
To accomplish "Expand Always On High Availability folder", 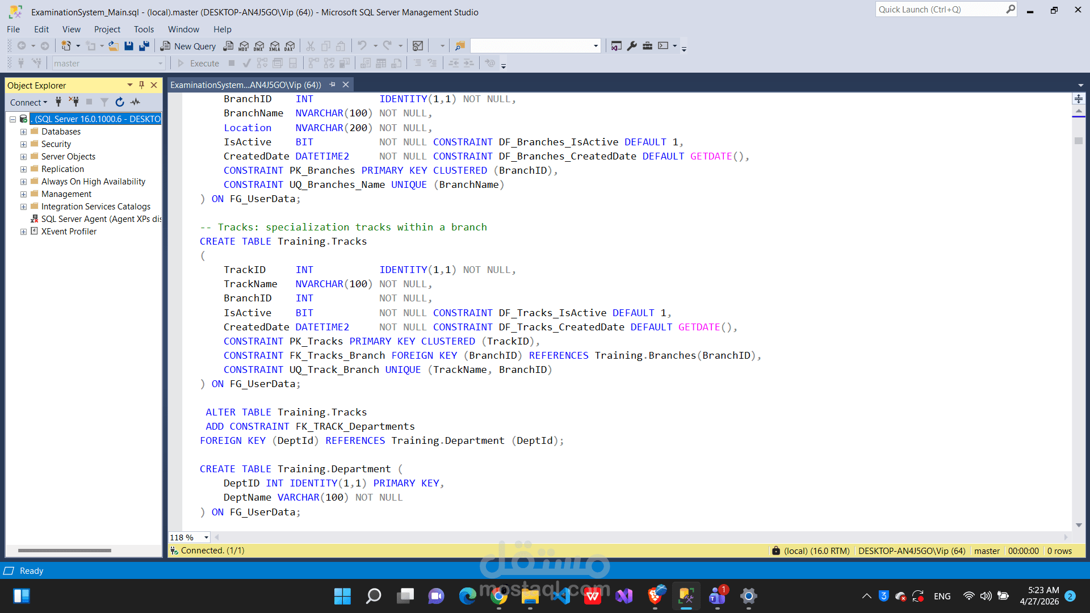I will point(23,182).
